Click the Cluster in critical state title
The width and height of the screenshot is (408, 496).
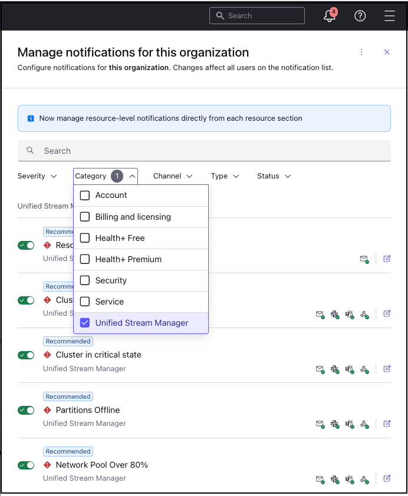coord(98,355)
